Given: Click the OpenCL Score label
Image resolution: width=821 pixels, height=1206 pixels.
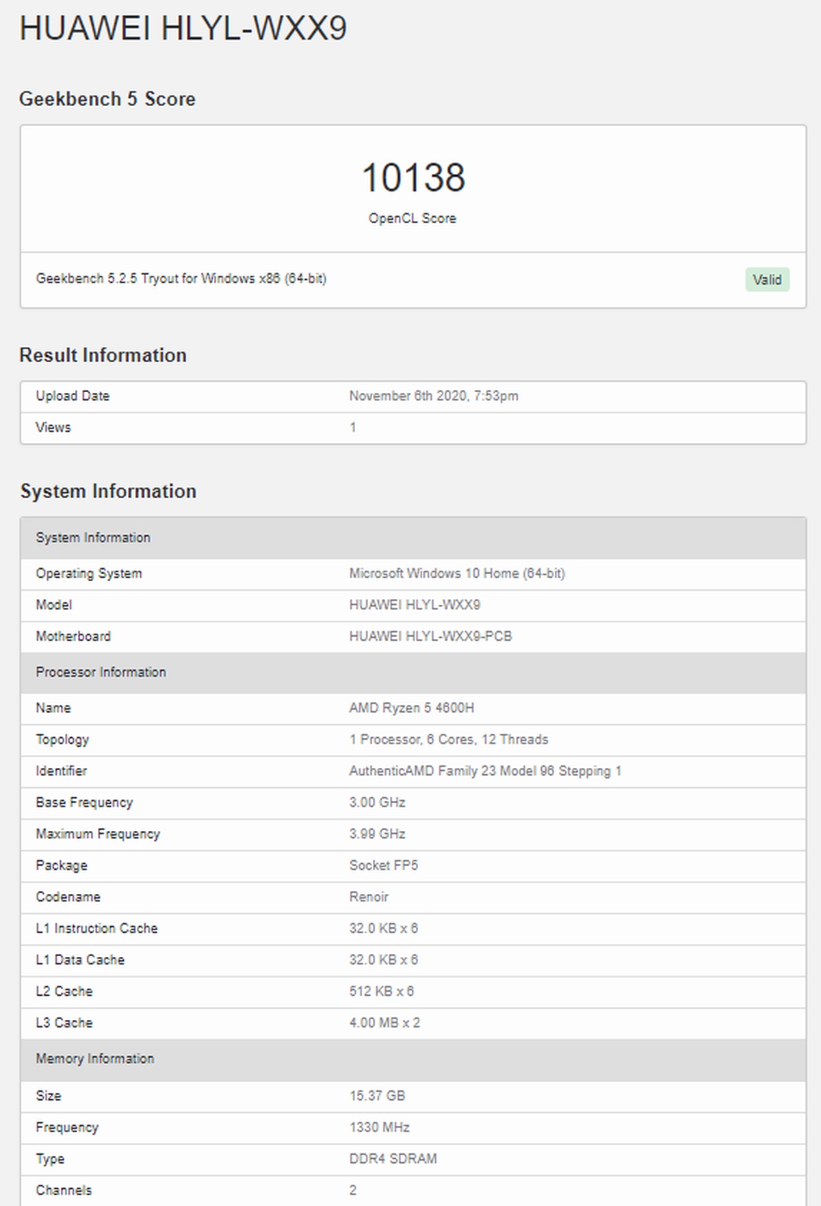Looking at the screenshot, I should (x=412, y=218).
